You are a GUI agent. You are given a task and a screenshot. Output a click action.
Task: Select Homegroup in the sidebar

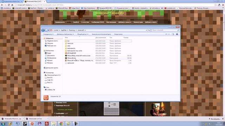click(51, 68)
